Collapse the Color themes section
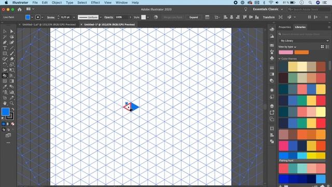The height and width of the screenshot is (187, 332). (279, 59)
